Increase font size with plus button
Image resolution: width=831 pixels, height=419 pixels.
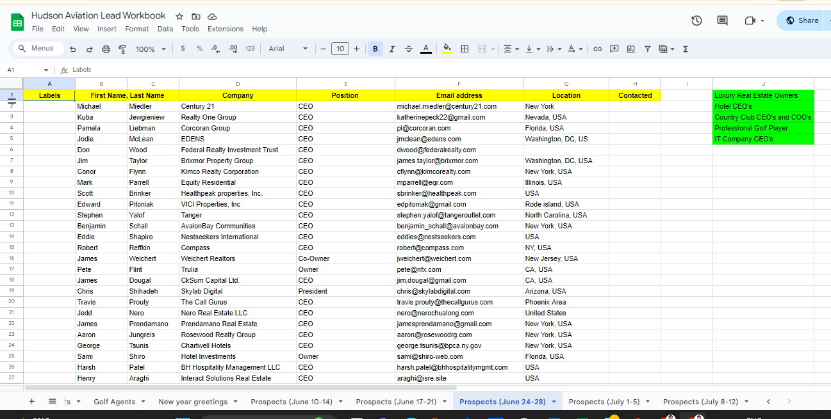click(x=357, y=49)
